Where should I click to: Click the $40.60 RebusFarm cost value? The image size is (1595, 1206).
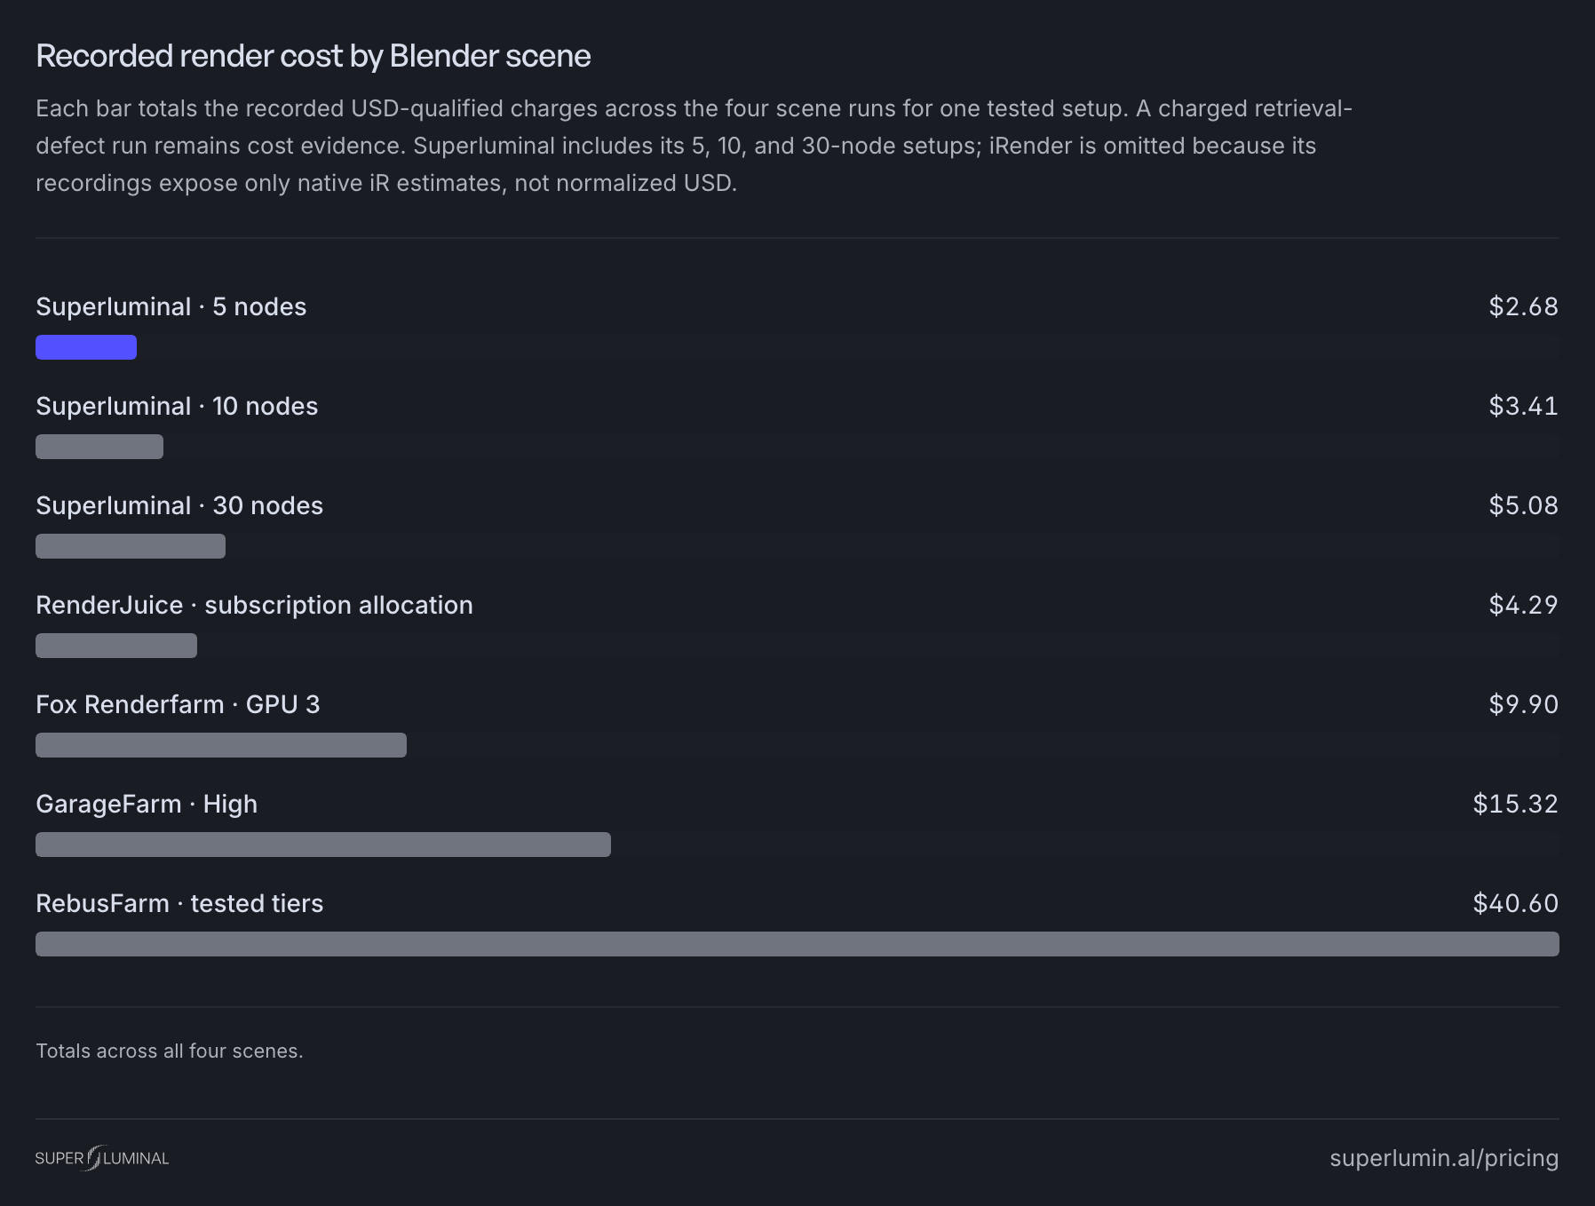click(x=1516, y=903)
